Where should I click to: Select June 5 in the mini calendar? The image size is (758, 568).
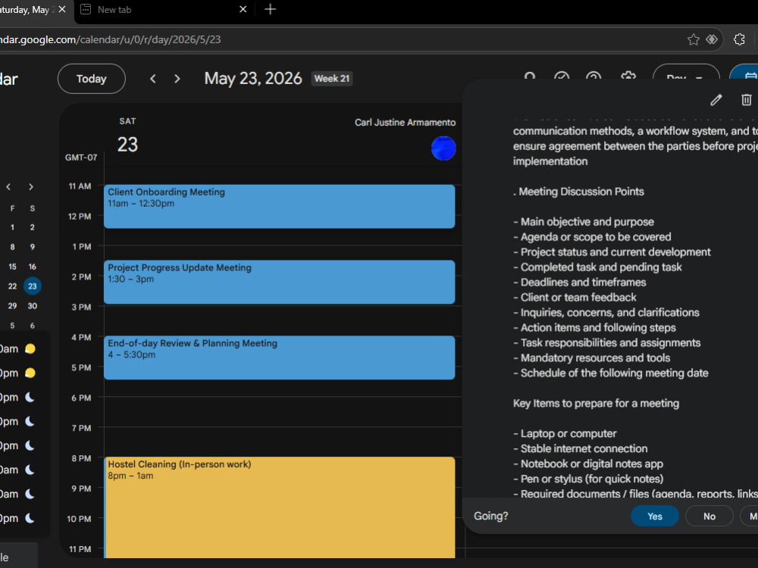coord(13,326)
